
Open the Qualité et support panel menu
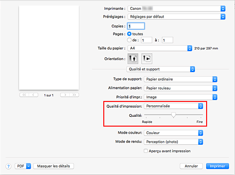point(161,69)
